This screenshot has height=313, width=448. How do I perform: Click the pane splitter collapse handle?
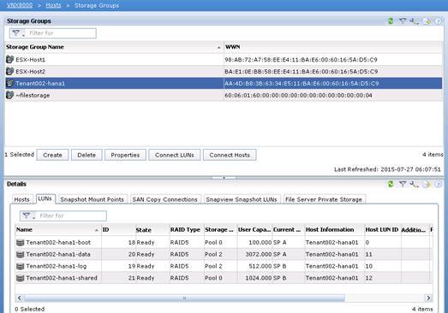pyautogui.click(x=224, y=178)
